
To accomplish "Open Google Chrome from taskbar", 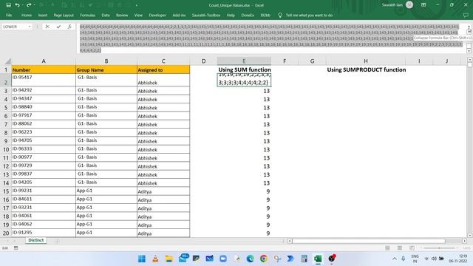I will (264, 259).
